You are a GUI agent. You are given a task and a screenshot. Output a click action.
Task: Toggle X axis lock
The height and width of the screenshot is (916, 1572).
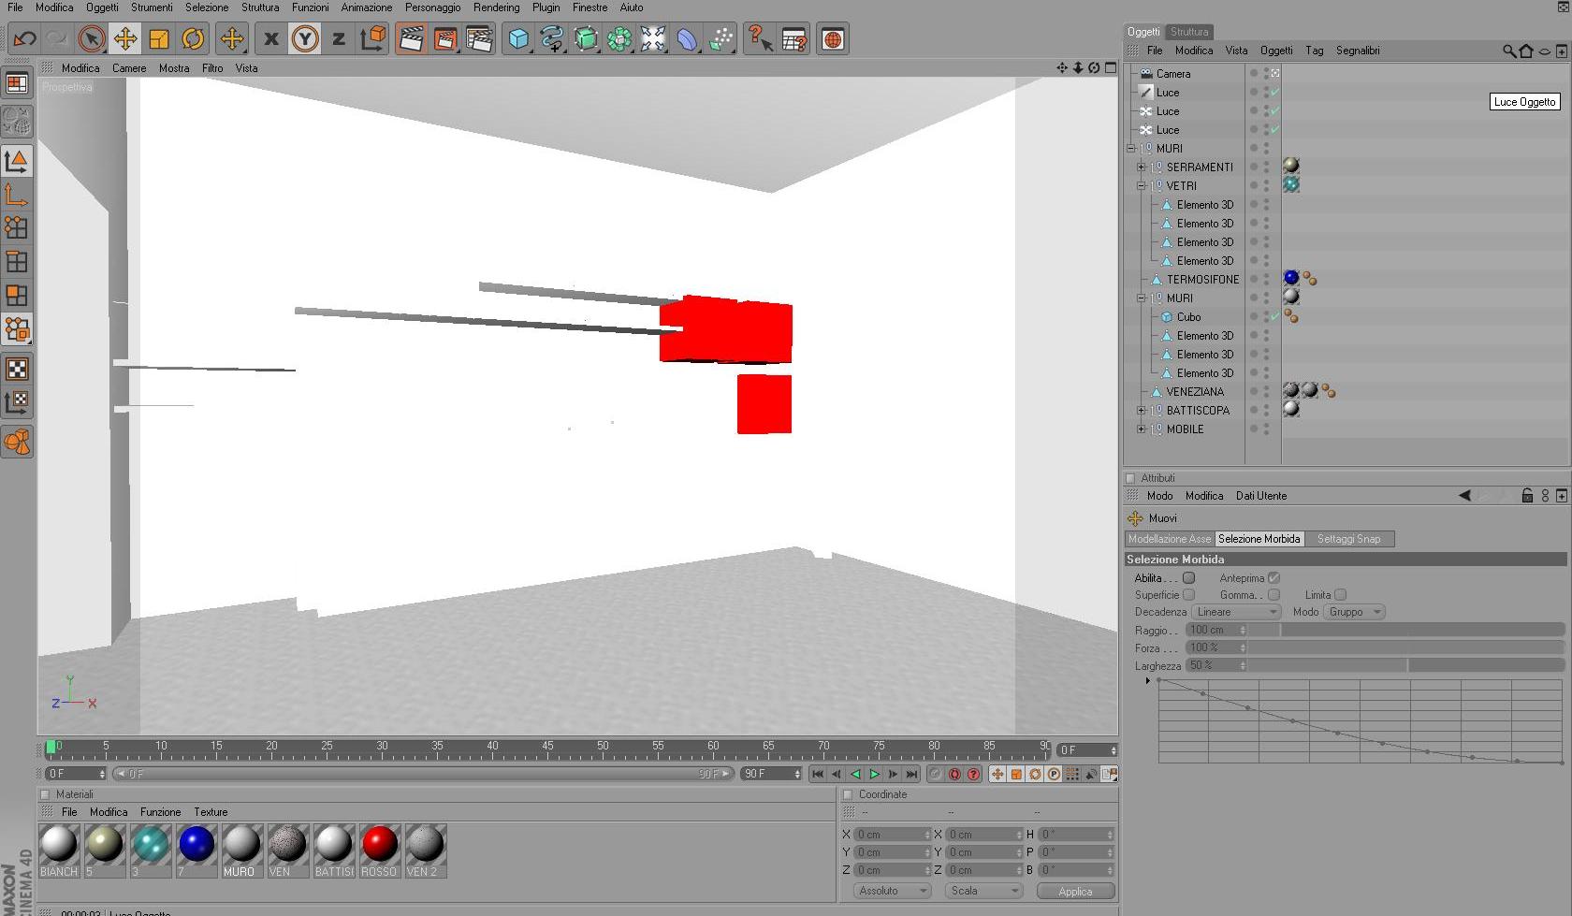271,39
